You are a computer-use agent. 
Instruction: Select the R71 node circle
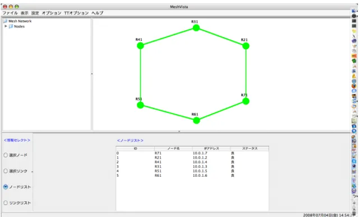[x=246, y=101]
